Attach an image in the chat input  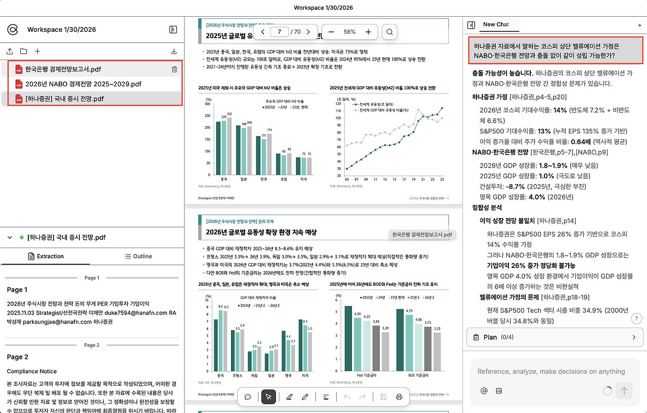point(499,390)
